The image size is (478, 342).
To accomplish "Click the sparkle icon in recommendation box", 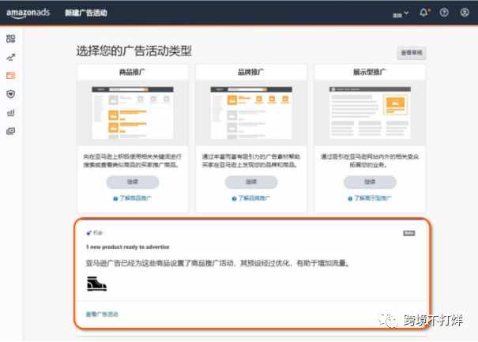I will (88, 233).
